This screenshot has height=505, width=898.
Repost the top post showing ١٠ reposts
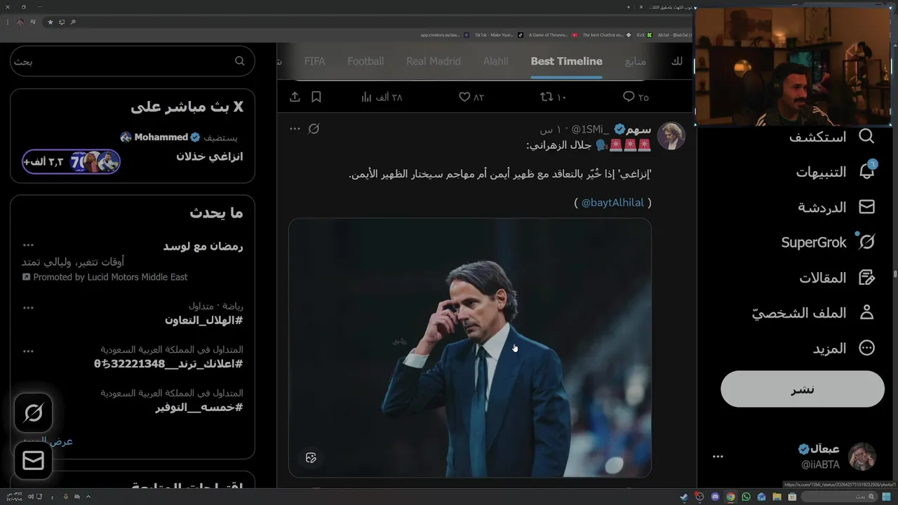(x=554, y=97)
